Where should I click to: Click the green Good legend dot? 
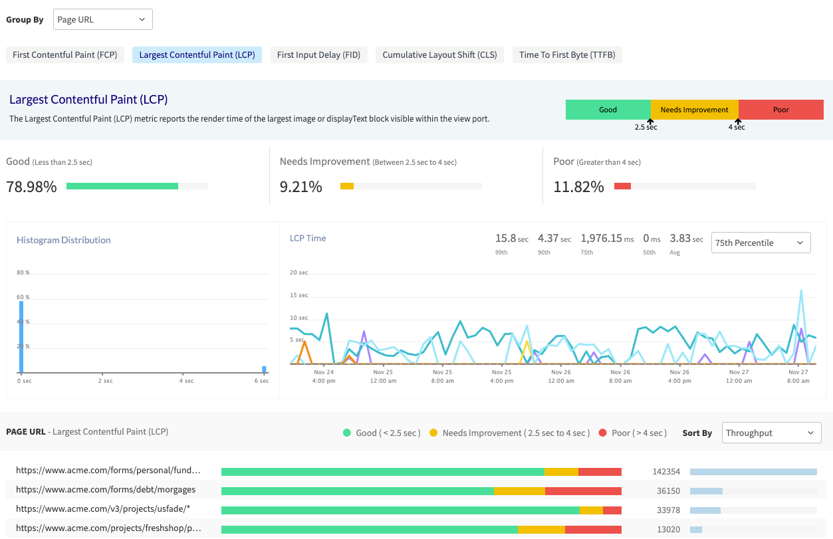click(x=346, y=433)
